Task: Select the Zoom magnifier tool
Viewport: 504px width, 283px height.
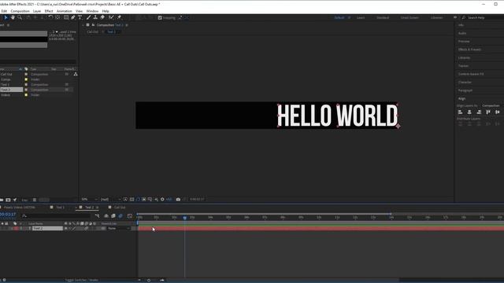Action: pos(20,17)
